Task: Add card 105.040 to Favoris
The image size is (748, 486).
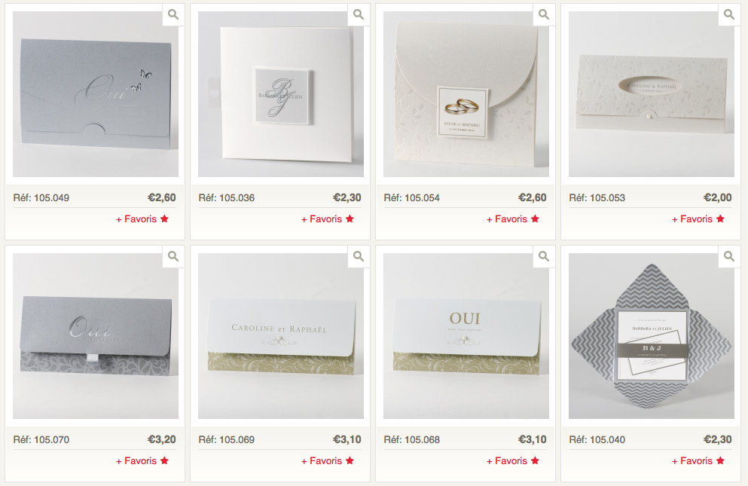Action: pos(698,461)
